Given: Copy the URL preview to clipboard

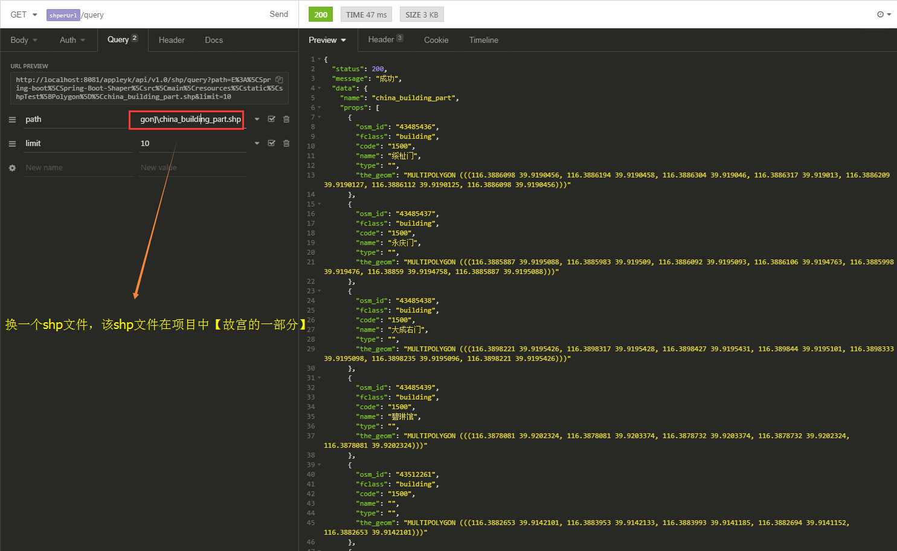Looking at the screenshot, I should (279, 79).
